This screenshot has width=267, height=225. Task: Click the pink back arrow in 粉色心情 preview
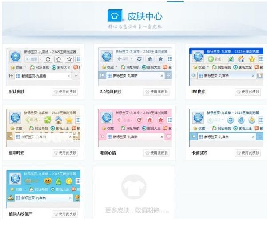pyautogui.click(x=119, y=120)
